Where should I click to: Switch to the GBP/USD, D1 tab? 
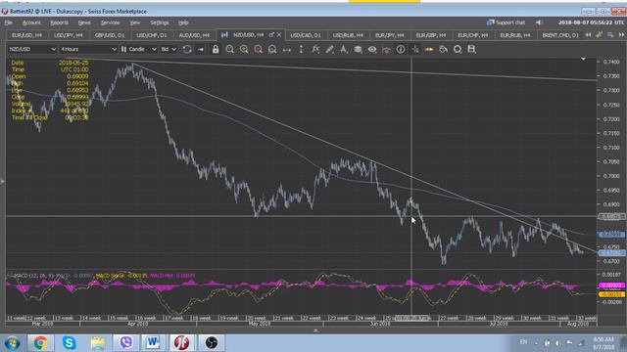[110, 35]
